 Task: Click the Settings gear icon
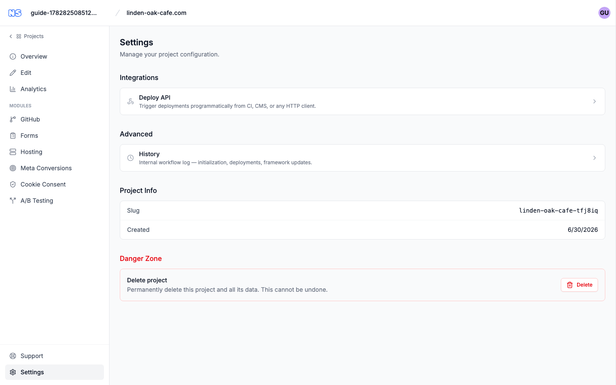pyautogui.click(x=13, y=372)
